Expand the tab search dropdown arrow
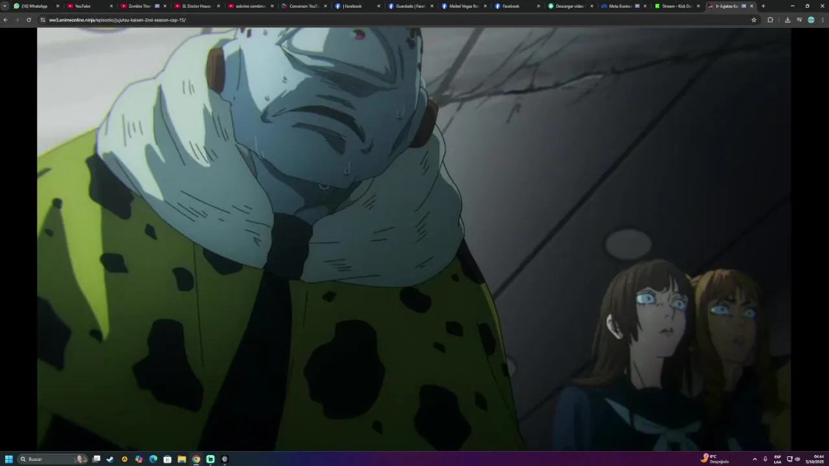This screenshot has width=829, height=466. tap(5, 6)
